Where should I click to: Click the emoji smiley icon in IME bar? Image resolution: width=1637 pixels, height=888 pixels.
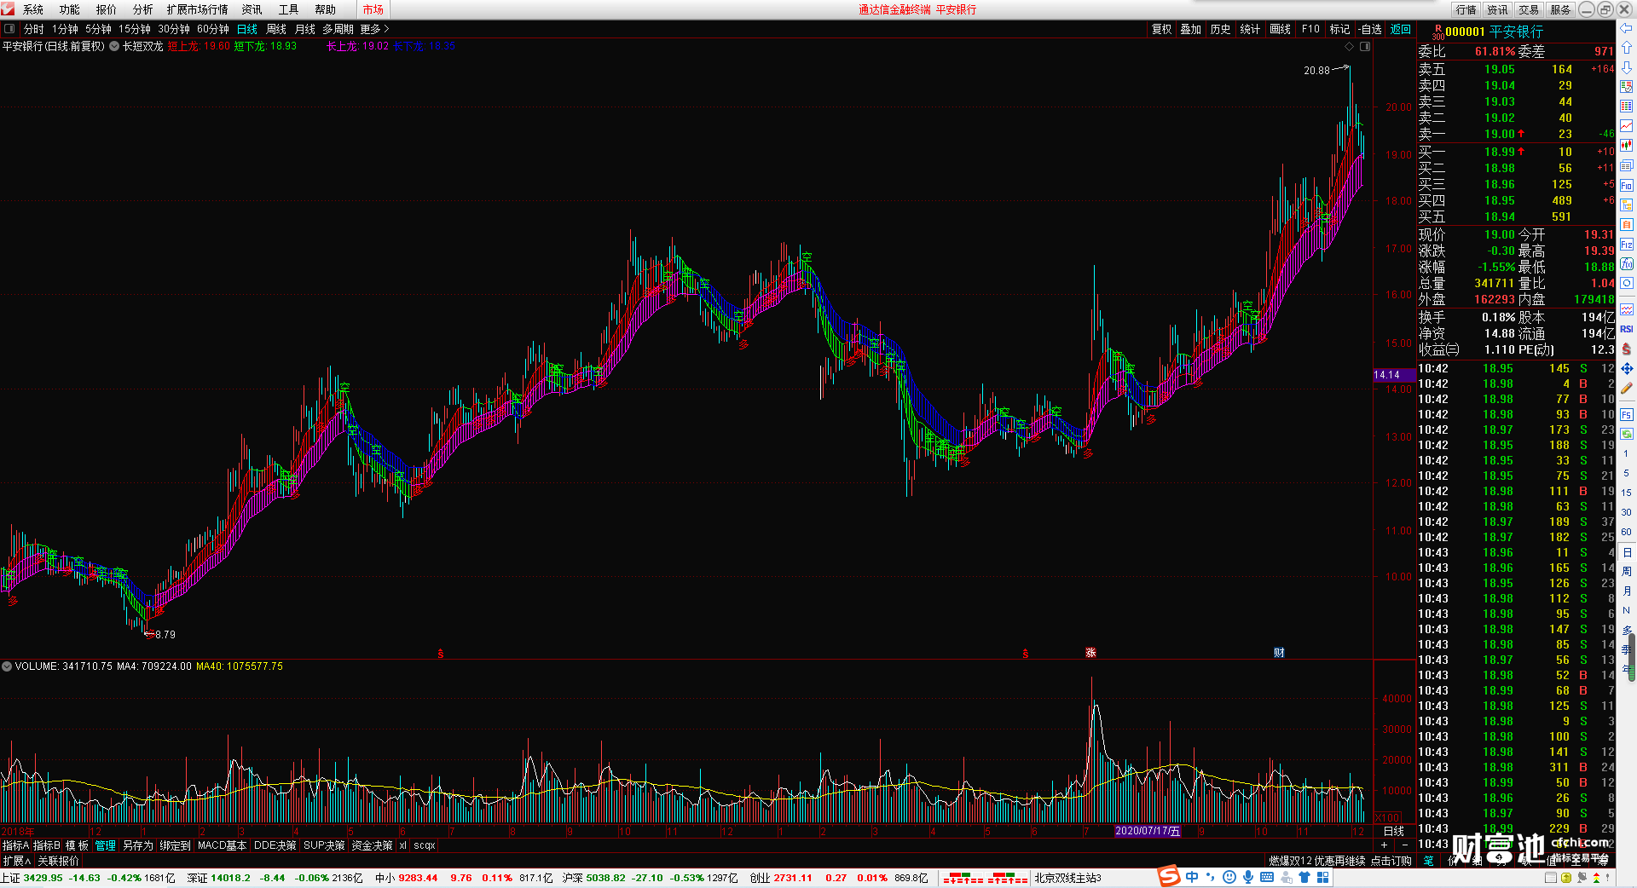(1229, 877)
